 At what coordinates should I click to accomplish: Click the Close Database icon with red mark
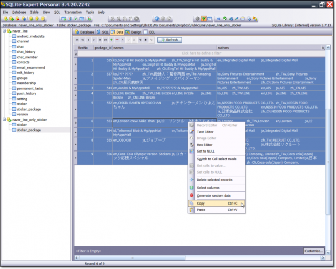click(17, 19)
